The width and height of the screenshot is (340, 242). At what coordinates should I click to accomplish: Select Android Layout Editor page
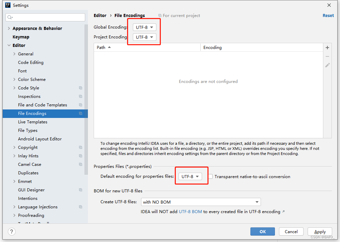point(40,139)
